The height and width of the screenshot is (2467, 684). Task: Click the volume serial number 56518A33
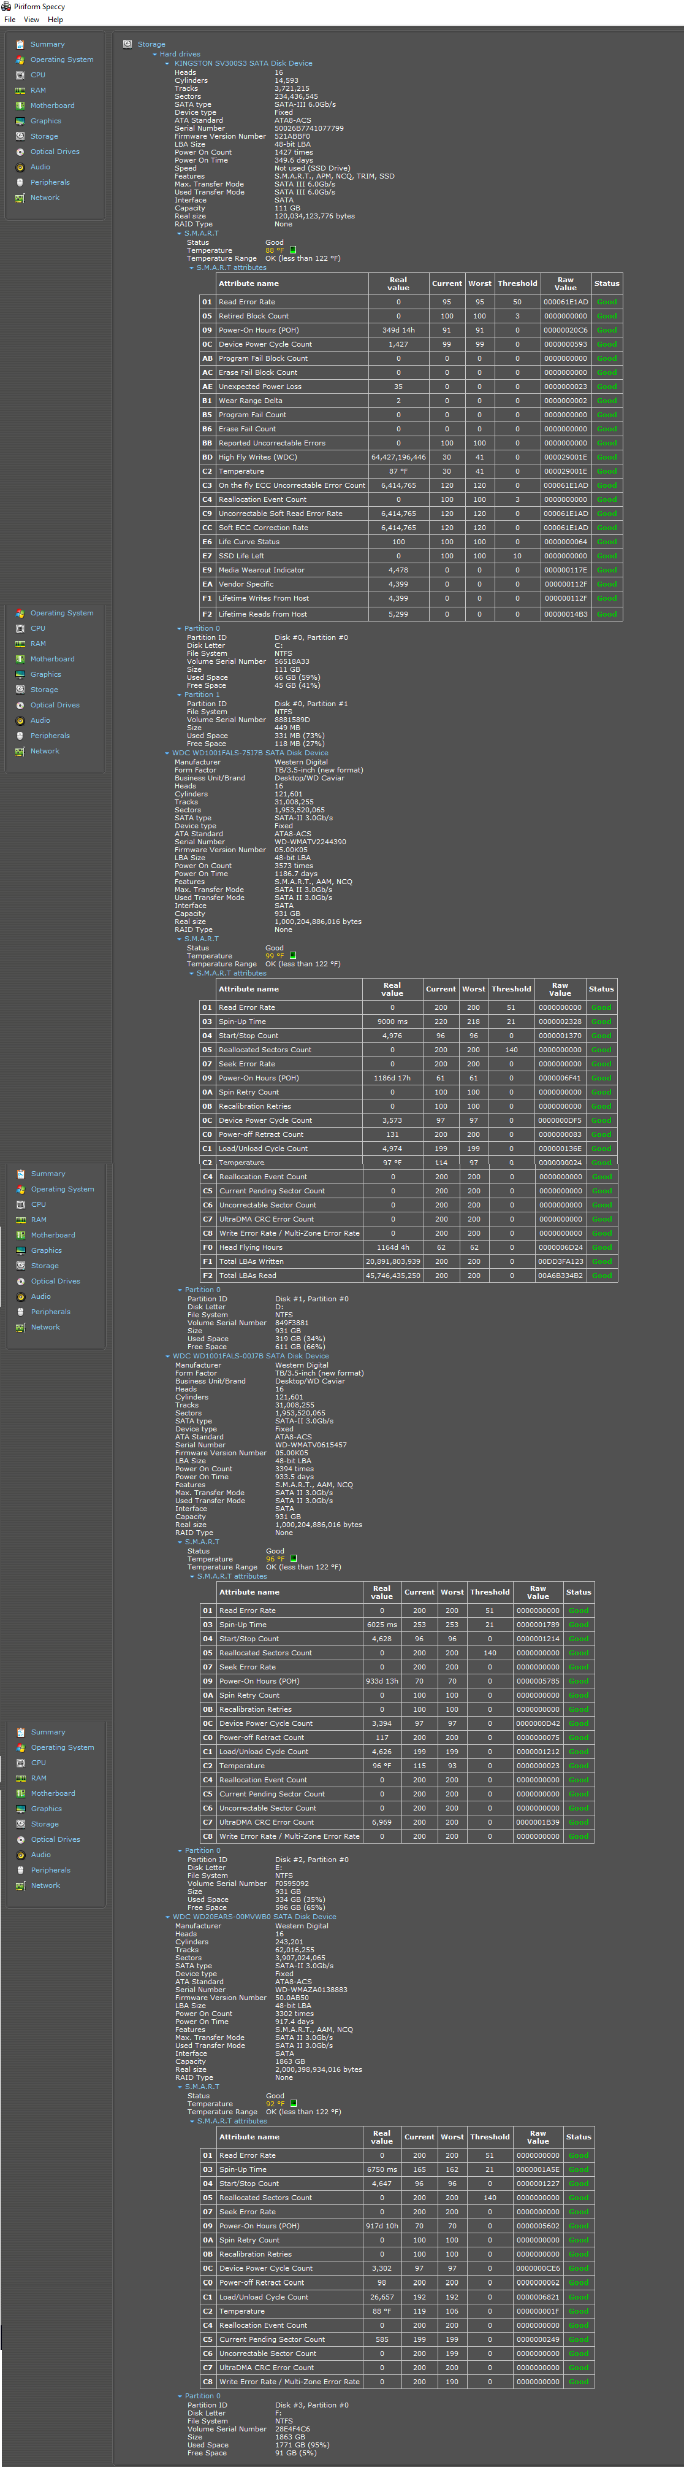[x=292, y=662]
